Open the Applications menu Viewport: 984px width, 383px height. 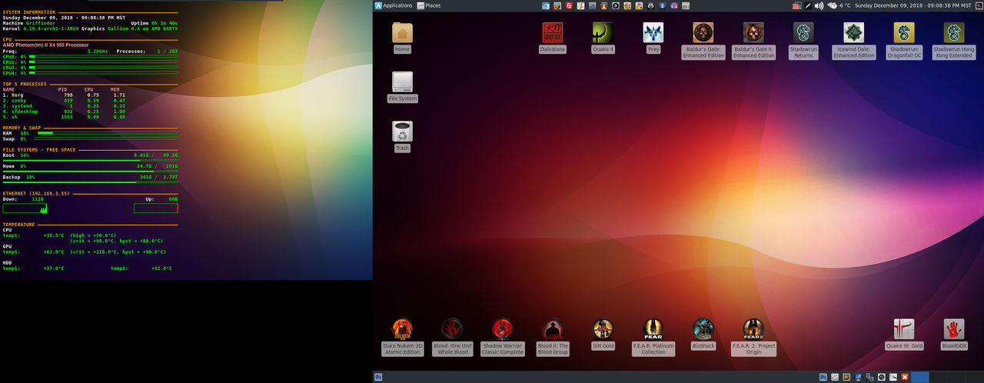(x=394, y=5)
